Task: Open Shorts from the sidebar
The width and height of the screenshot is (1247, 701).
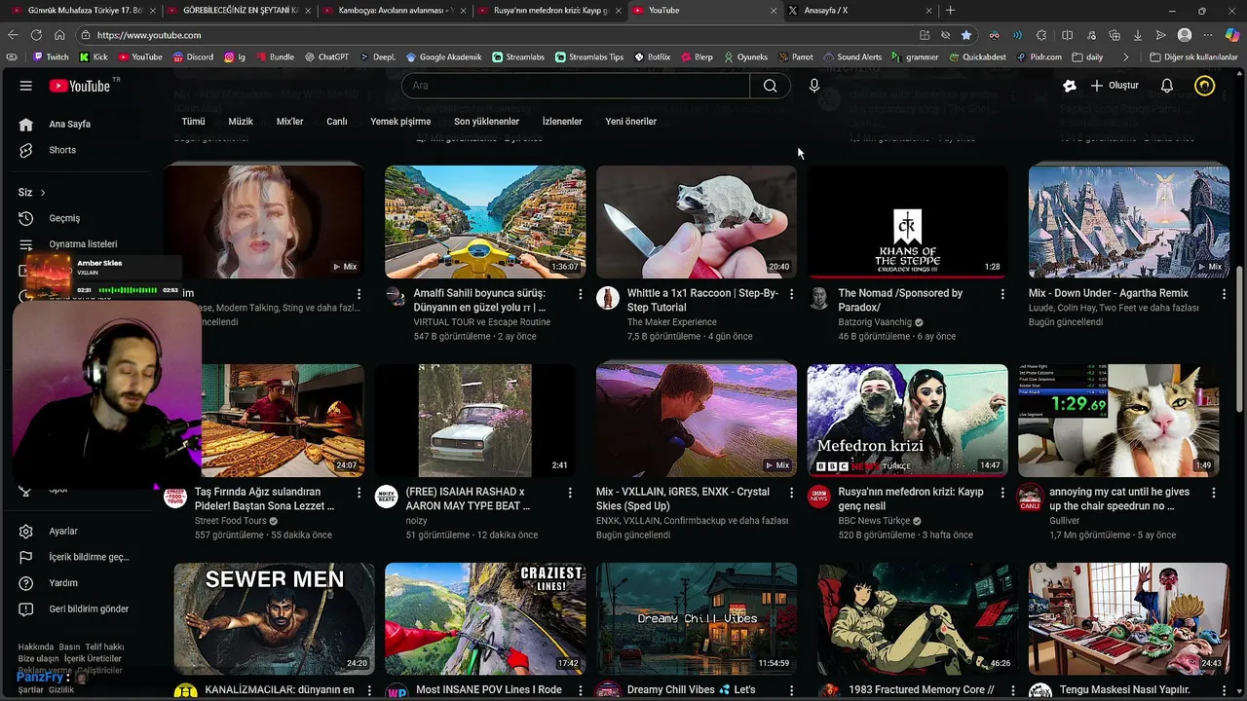Action: pyautogui.click(x=62, y=150)
